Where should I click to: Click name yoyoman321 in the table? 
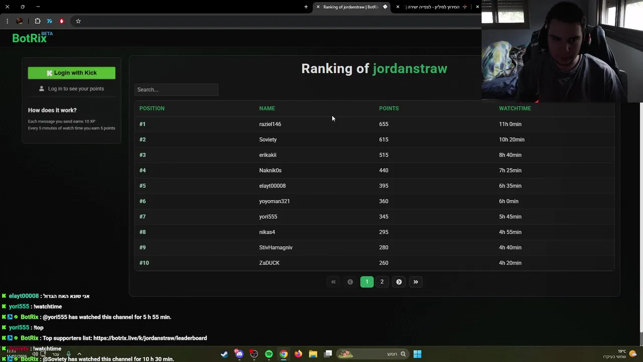274,201
